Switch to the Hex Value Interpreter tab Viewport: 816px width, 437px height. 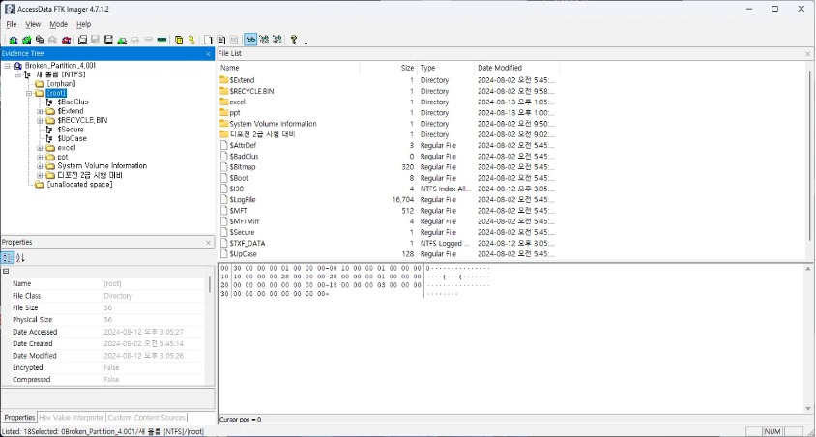tap(72, 418)
